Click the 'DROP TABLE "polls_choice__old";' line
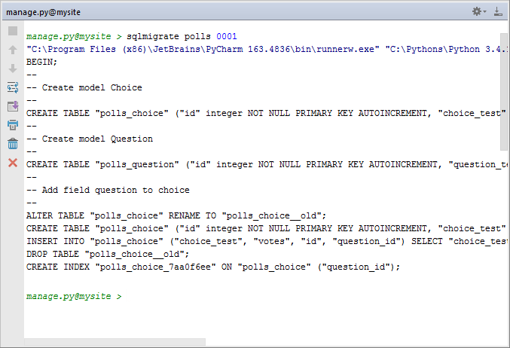Image resolution: width=510 pixels, height=348 pixels. 108,254
